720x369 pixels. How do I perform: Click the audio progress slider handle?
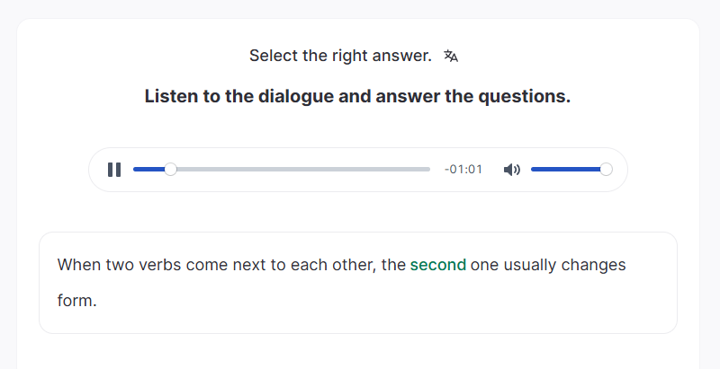(x=170, y=170)
